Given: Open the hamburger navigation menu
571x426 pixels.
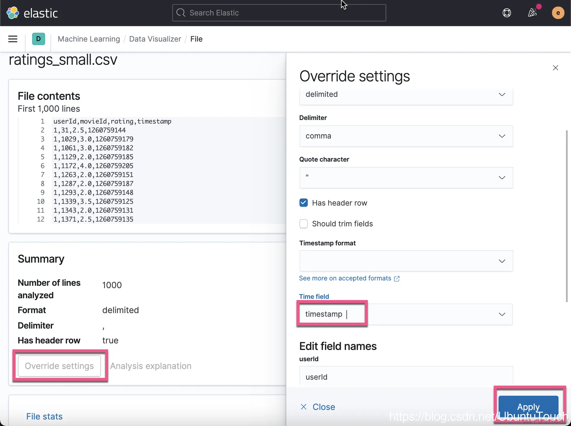Looking at the screenshot, I should click(12, 39).
